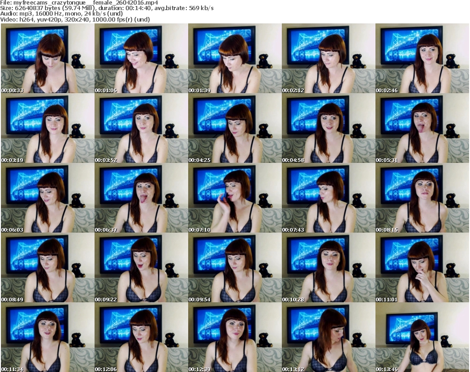Select the thumbnail timestamped 00:06:03
The width and height of the screenshot is (470, 372).
pos(47,198)
